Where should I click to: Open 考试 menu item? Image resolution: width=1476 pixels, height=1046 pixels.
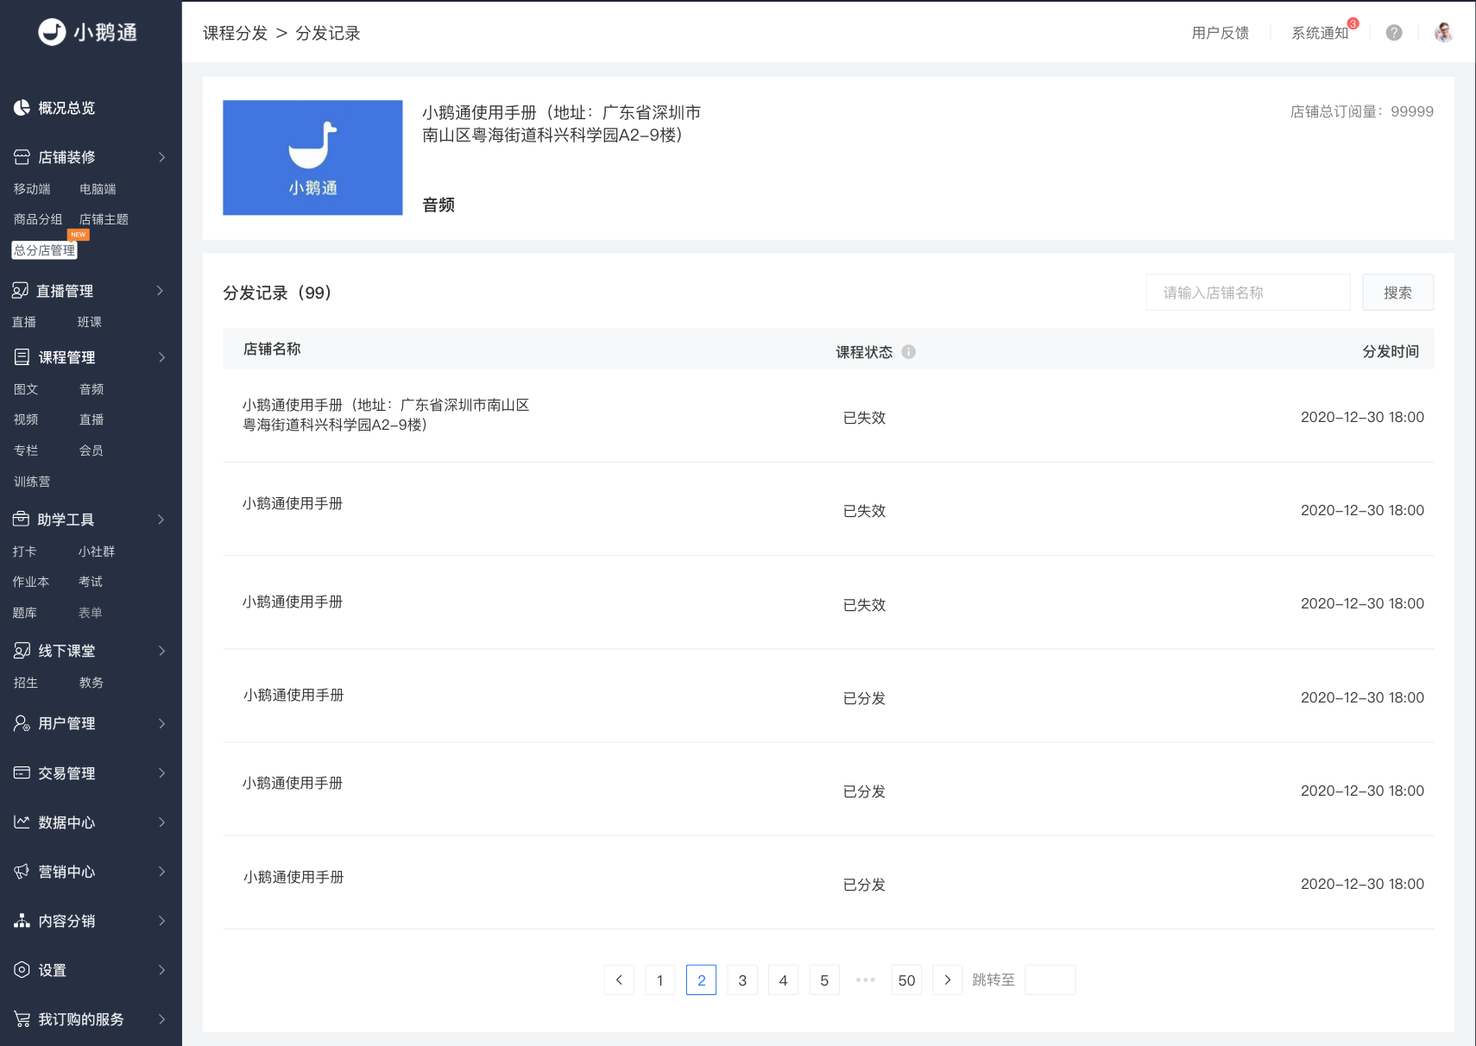tap(91, 582)
